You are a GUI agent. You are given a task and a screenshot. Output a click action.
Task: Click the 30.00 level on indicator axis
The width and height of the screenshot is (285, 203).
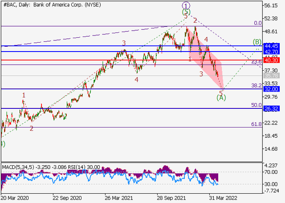[271, 184]
